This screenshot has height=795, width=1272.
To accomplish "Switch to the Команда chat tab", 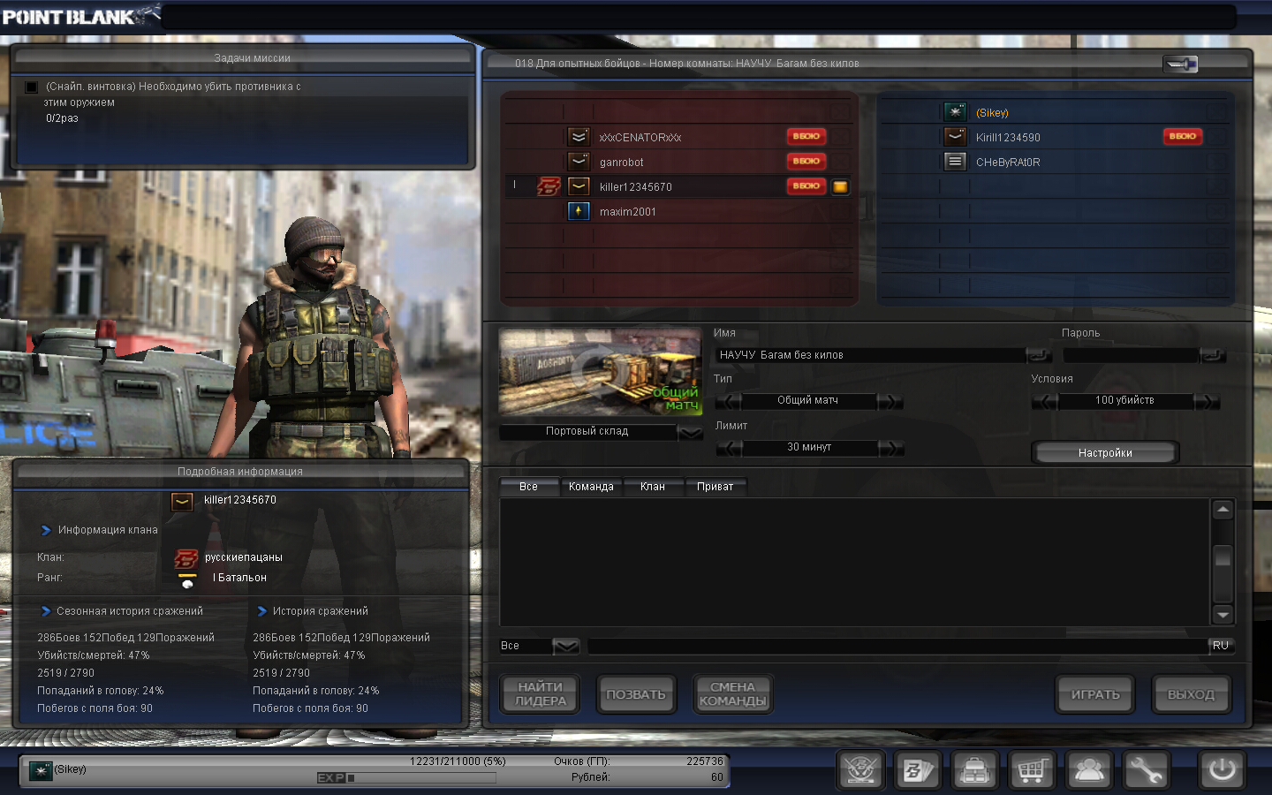I will (591, 487).
